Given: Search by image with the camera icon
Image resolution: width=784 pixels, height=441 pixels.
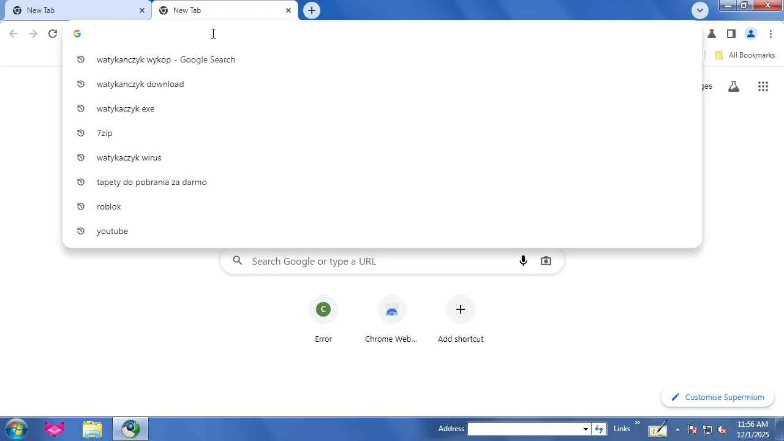Looking at the screenshot, I should (546, 261).
